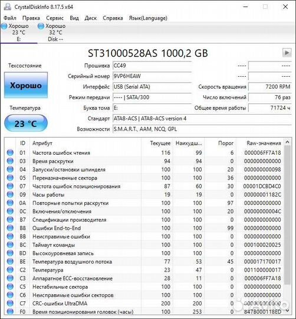Open the Правка menu
Viewport: 296px width, 319px height.
[31, 18]
